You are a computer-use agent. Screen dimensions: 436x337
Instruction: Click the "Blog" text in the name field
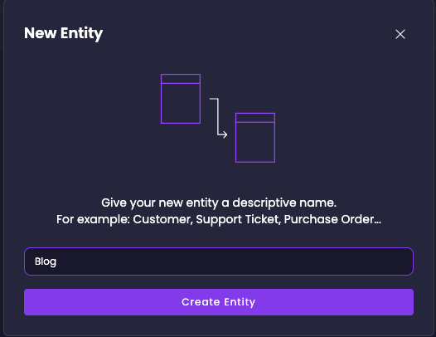click(x=46, y=261)
